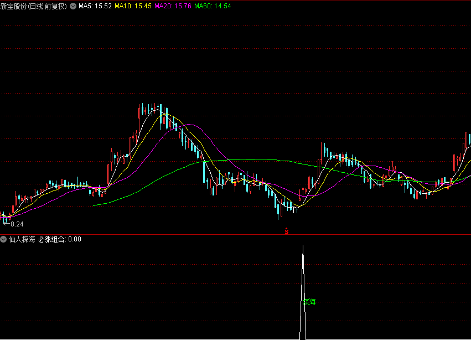The height and width of the screenshot is (340, 471).
Task: Click the red S signal marker
Action: pyautogui.click(x=287, y=231)
